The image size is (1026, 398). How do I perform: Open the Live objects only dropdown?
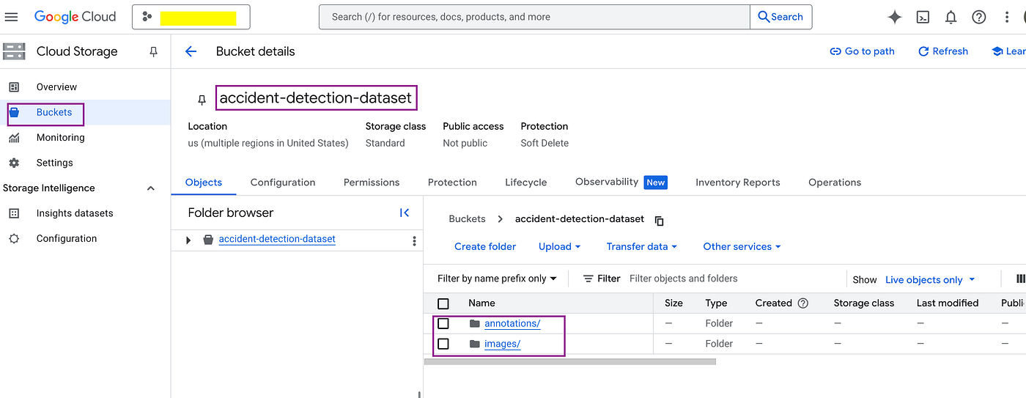pos(931,280)
